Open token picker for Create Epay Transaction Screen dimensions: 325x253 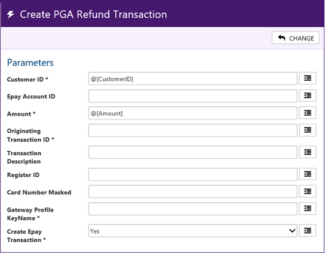click(307, 230)
